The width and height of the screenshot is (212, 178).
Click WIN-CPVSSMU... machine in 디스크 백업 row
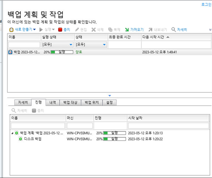[79, 139]
